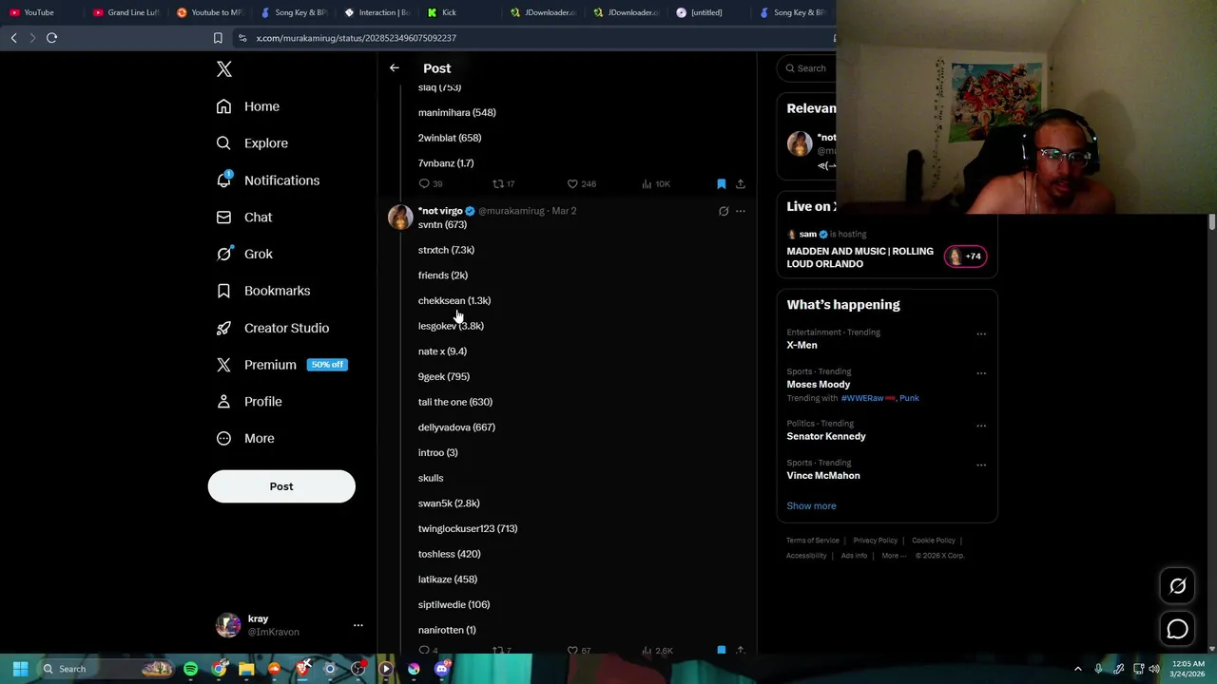Screen dimensions: 1217x684
Task: Click the x.com address bar URL
Action: point(356,38)
